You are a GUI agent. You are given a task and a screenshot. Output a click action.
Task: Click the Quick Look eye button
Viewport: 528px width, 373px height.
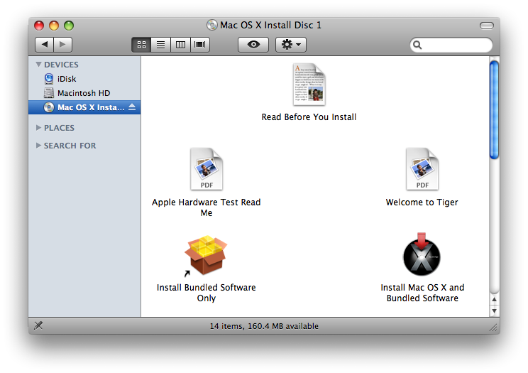[x=253, y=44]
